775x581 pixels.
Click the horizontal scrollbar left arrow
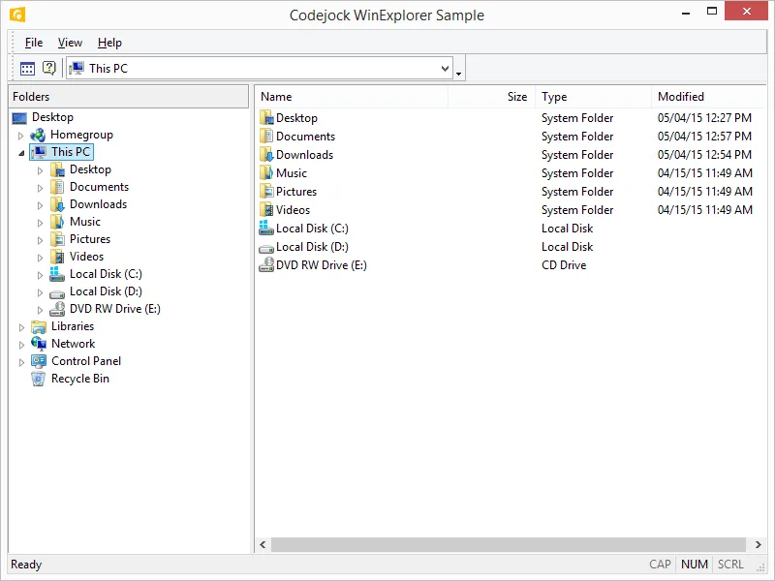tap(263, 544)
